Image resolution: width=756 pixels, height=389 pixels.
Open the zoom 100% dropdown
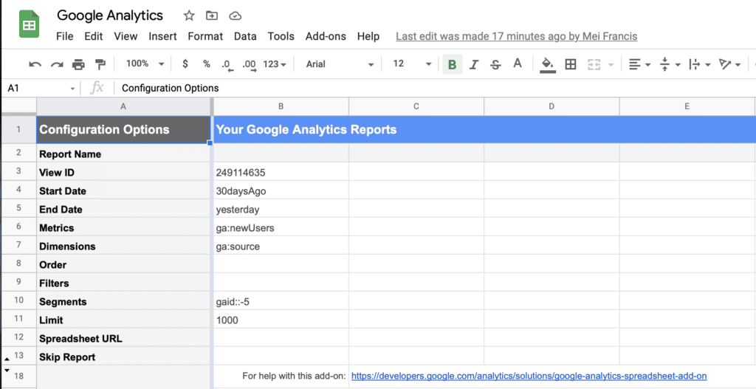[x=145, y=63]
